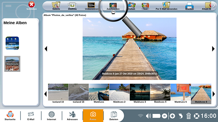Open help with the lifebuoy icon
This screenshot has width=218, height=122.
197,116
